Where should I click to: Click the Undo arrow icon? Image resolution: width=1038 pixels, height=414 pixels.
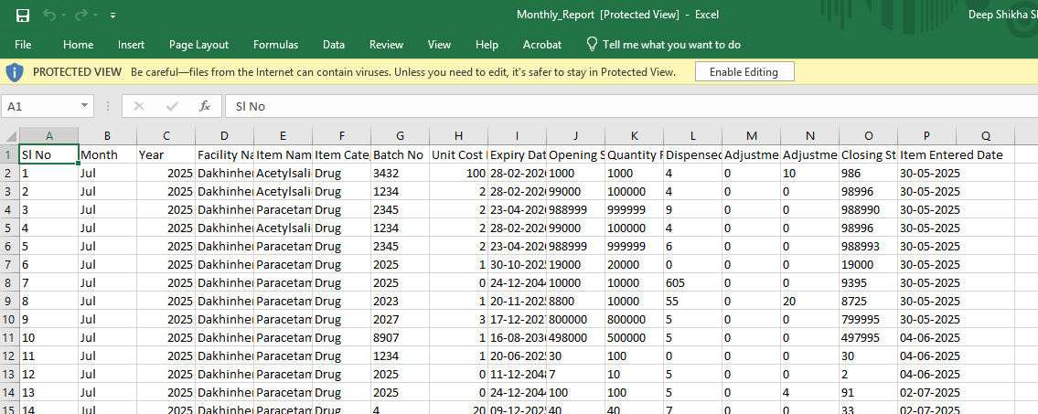[x=49, y=16]
